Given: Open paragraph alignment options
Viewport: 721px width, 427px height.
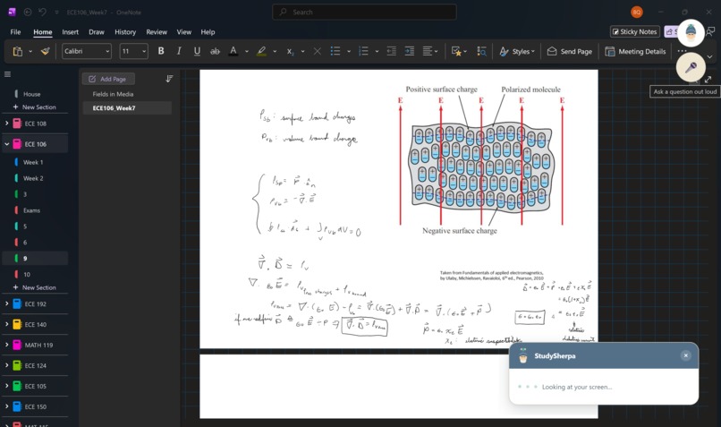Looking at the screenshot, I should pyautogui.click(x=430, y=51).
